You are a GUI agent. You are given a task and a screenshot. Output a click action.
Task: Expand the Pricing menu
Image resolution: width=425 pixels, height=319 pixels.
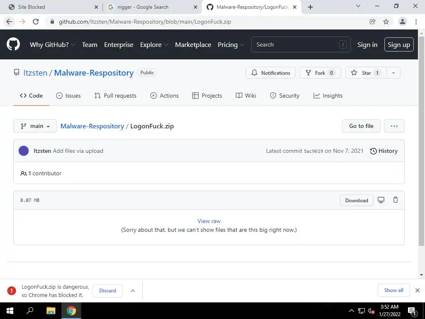(231, 45)
